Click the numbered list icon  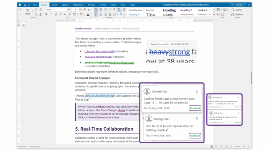101,10
